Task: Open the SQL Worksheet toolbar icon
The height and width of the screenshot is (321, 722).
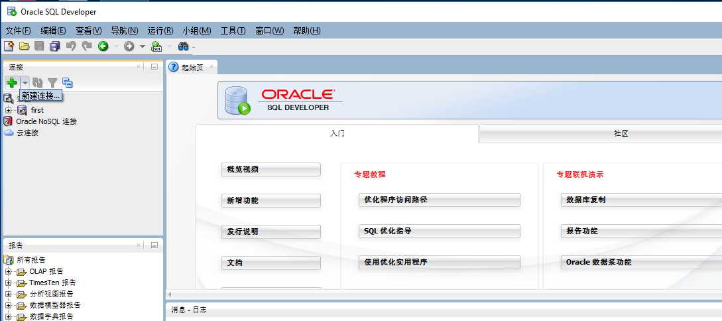Action: point(157,46)
